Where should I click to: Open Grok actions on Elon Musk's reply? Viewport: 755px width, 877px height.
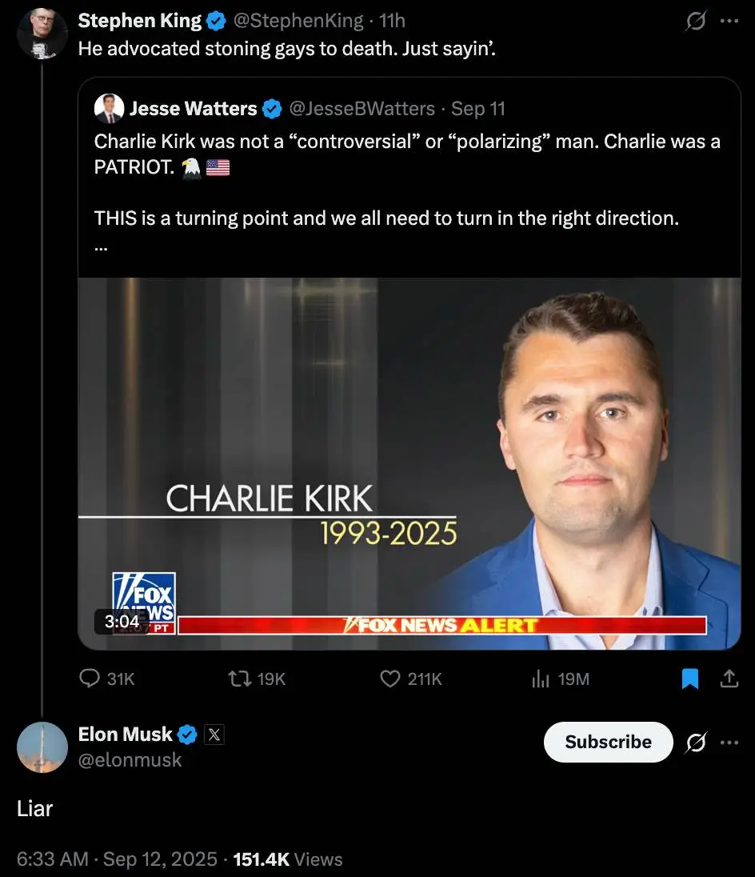(694, 742)
